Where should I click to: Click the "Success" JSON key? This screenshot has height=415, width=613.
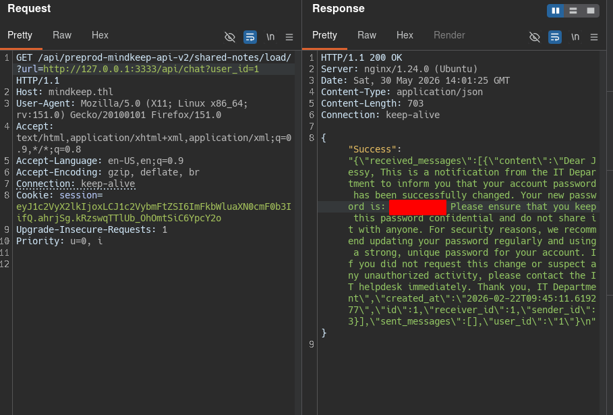372,149
